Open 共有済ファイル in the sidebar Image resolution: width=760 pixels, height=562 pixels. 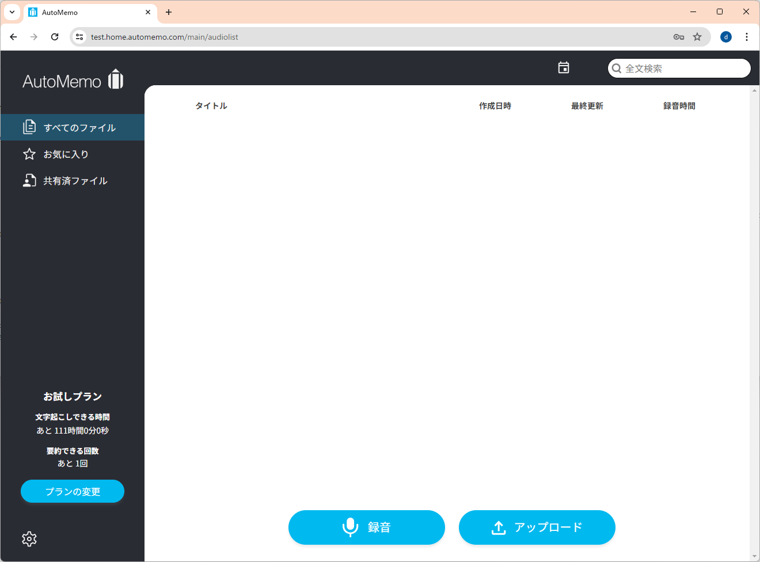click(73, 181)
